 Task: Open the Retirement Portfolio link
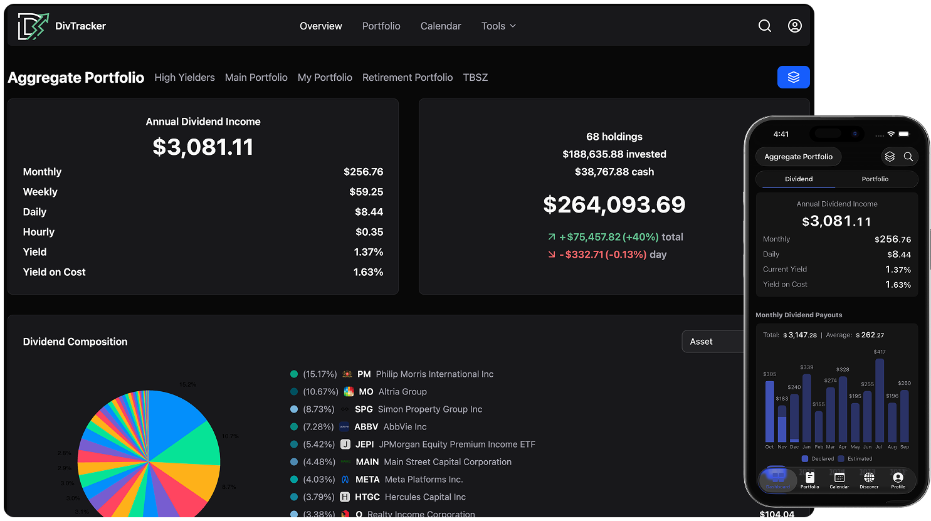coord(408,78)
